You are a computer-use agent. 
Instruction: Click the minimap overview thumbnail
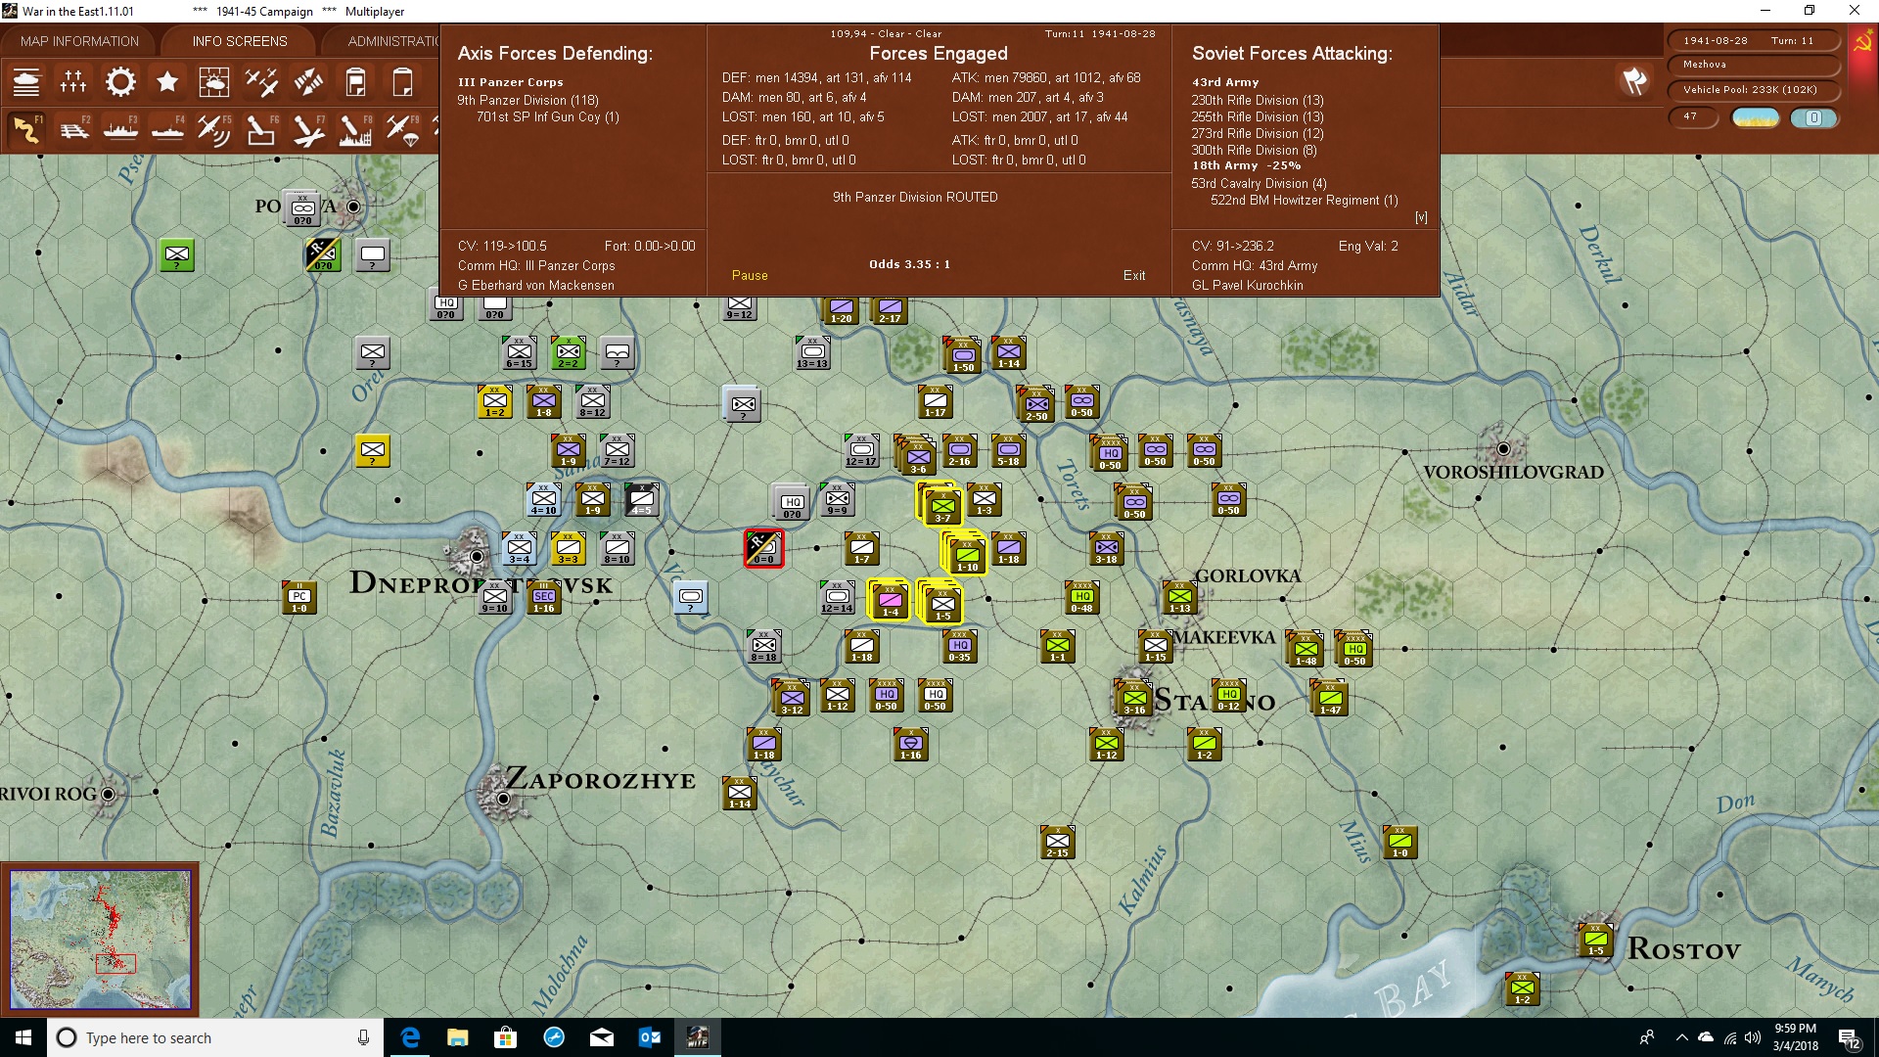(x=100, y=940)
